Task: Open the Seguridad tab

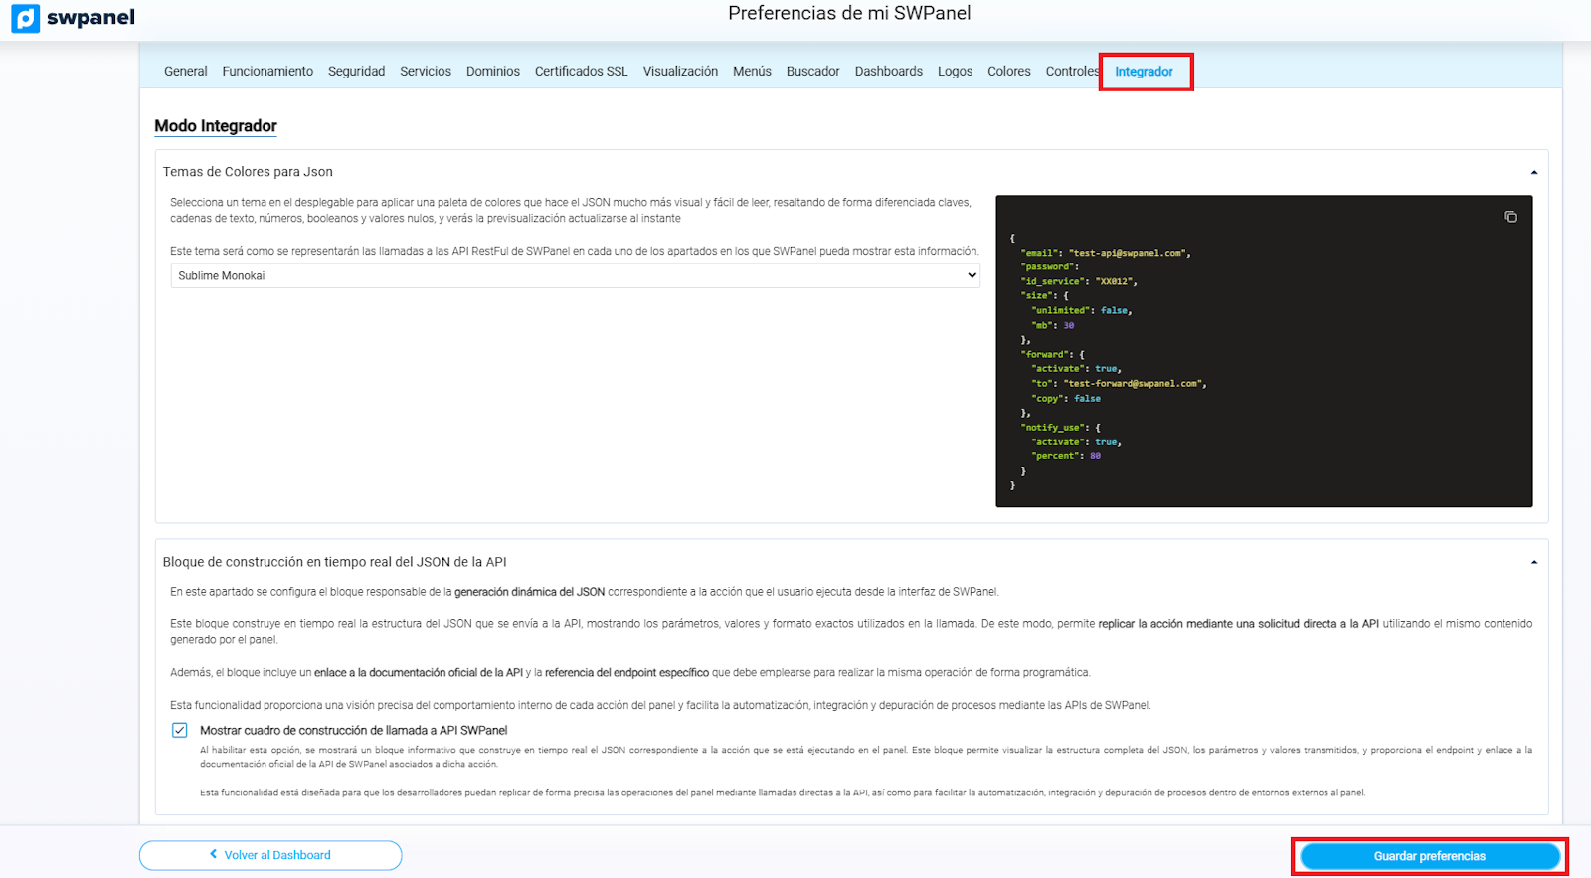Action: click(356, 72)
